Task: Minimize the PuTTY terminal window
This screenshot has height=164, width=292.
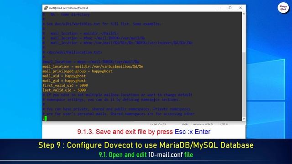Action: [220, 8]
